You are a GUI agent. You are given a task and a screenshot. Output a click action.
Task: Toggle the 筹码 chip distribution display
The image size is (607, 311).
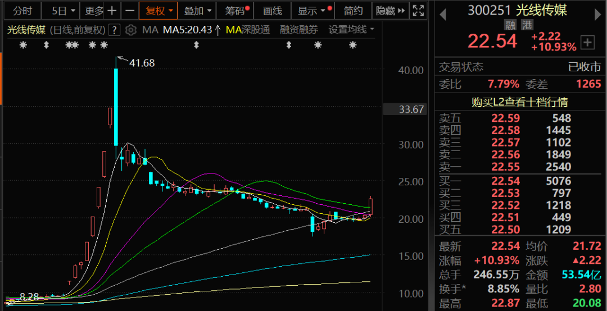coord(235,11)
